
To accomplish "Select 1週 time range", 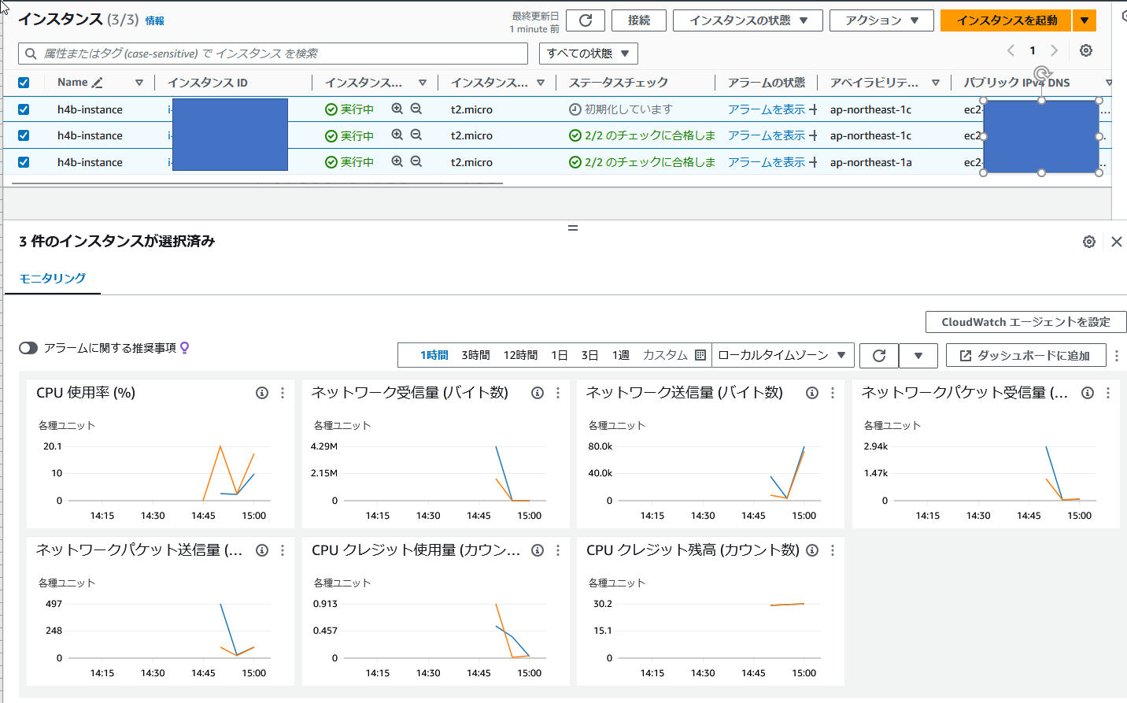I will click(621, 356).
